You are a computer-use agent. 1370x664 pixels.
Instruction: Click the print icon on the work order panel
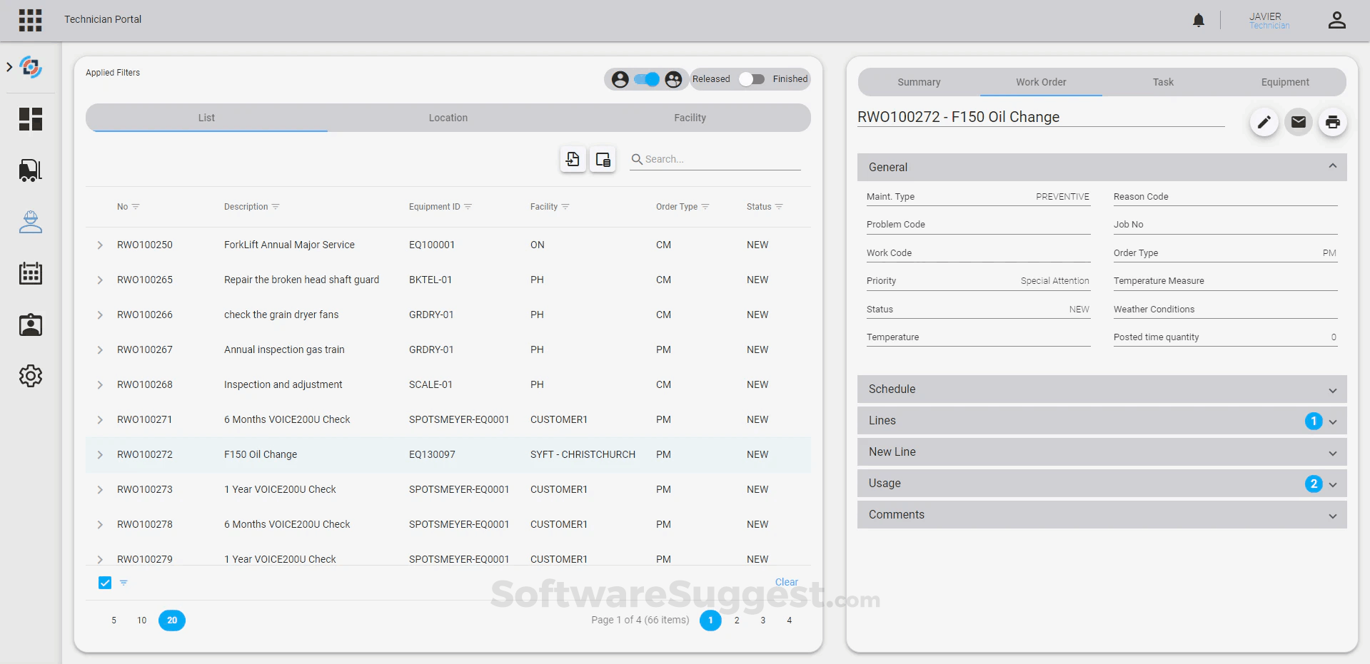point(1332,122)
